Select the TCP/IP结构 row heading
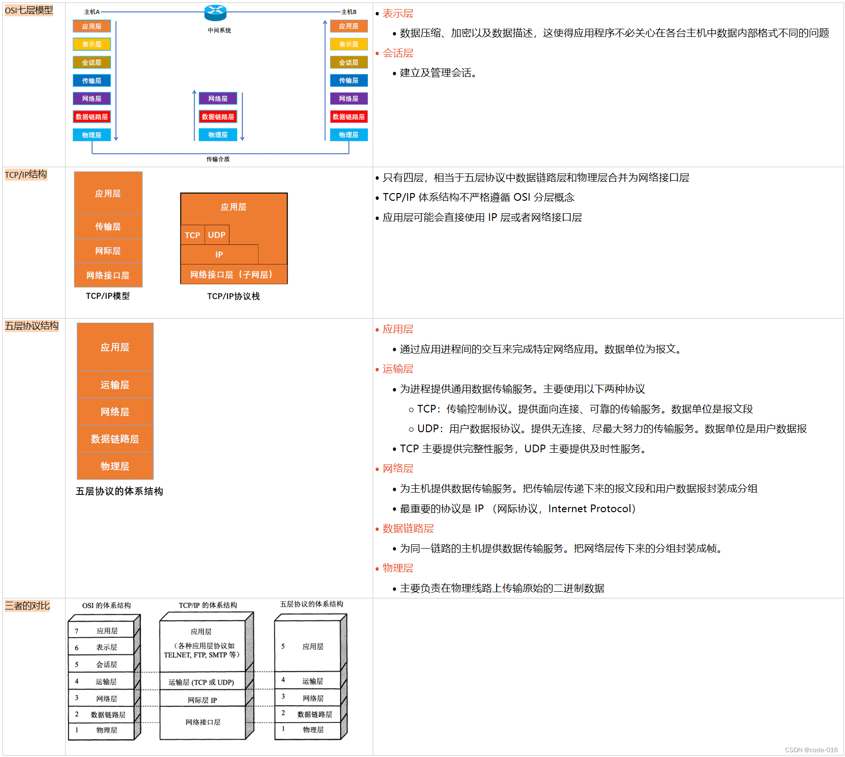The image size is (845, 757). [26, 174]
